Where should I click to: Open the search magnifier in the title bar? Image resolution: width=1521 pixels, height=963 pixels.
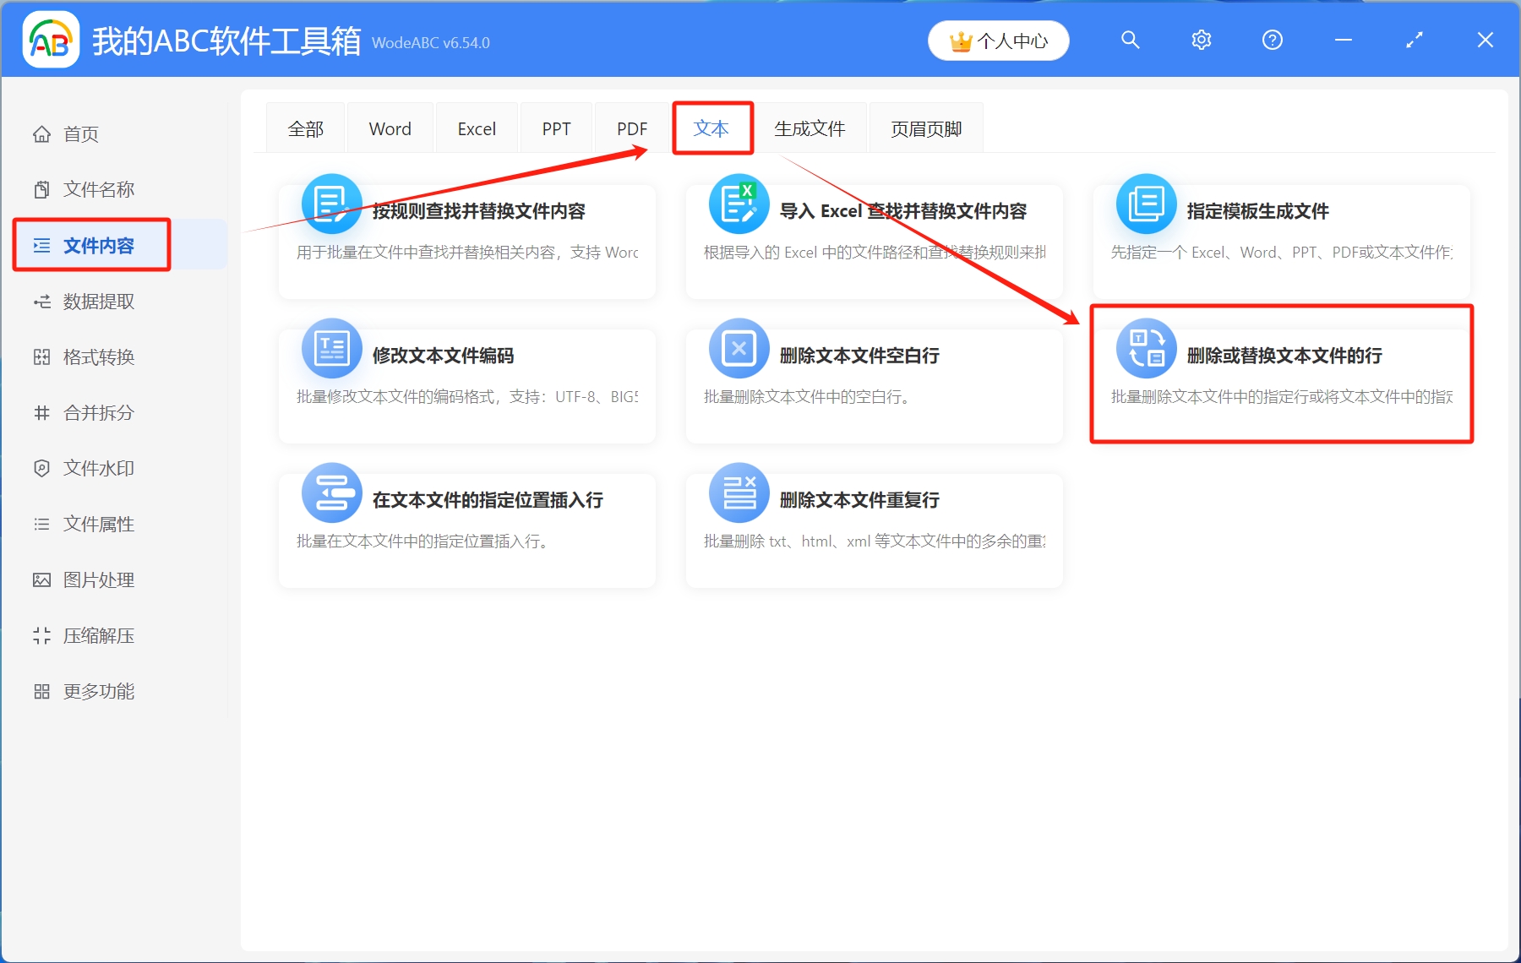(1130, 40)
